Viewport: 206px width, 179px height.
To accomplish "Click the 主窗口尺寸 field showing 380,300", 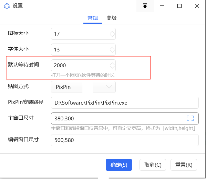I will (x=125, y=118).
